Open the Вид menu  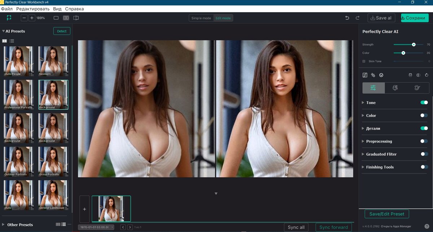point(57,9)
